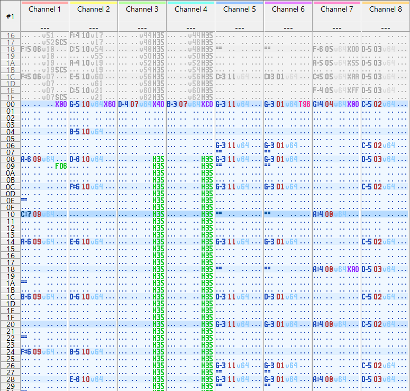Viewport: 410px width, 391px height.
Task: Select row 20 in the row header
Action: coord(10,324)
